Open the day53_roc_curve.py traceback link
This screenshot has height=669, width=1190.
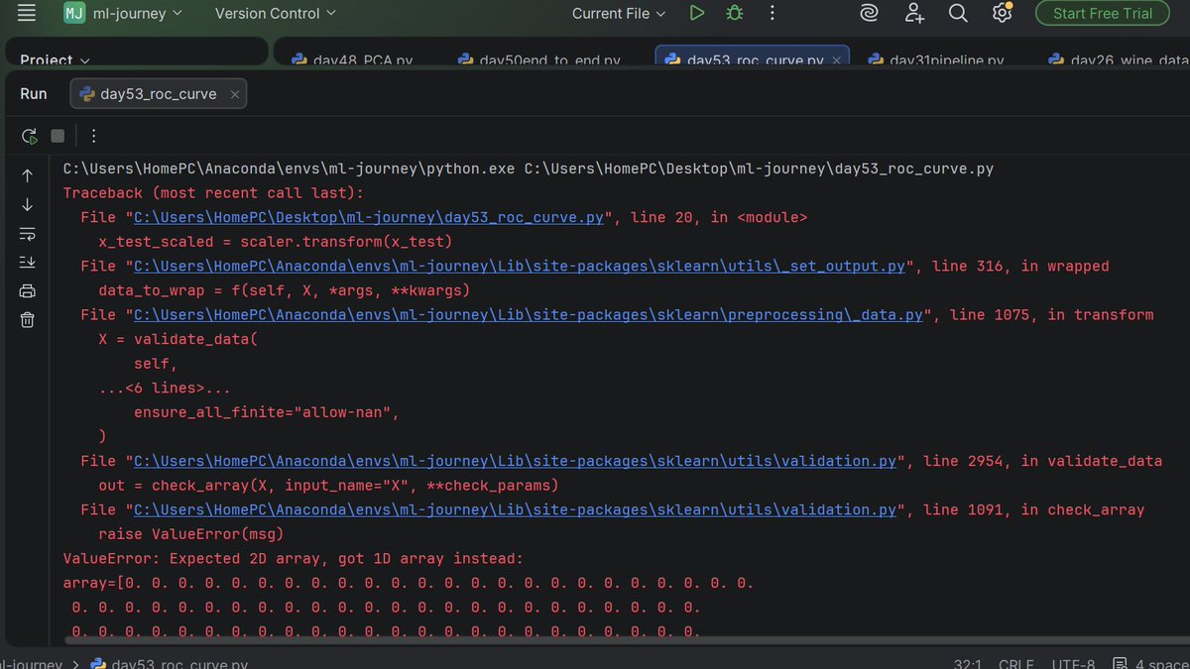[369, 217]
